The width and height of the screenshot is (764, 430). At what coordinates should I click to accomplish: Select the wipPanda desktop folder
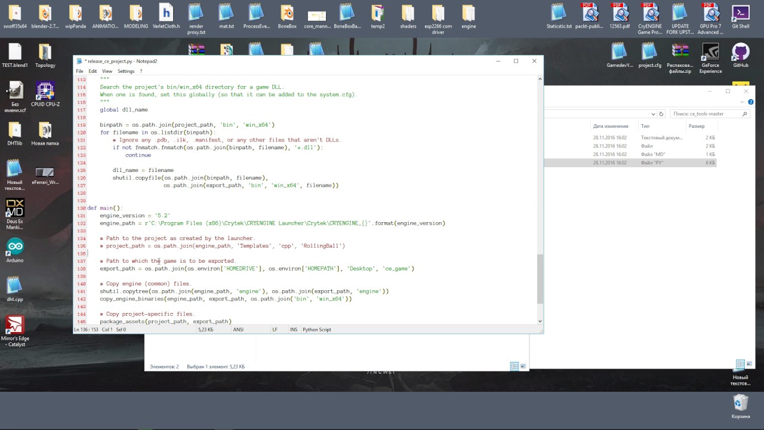(75, 17)
